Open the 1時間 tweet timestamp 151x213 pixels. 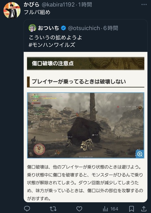[85, 5]
